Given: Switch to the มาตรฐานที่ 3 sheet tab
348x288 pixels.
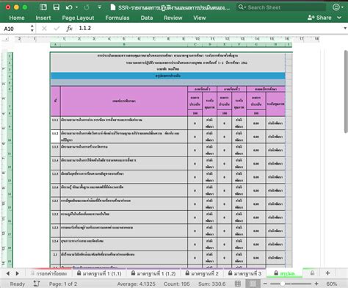Looking at the screenshot, I should (244, 273).
